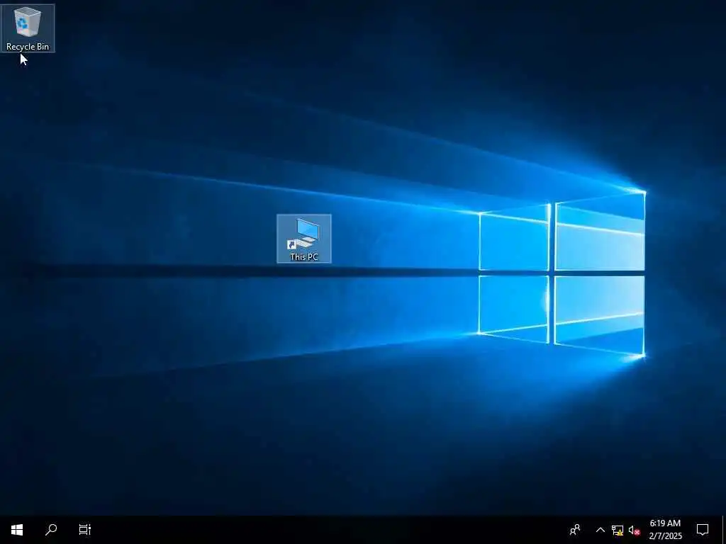Select the Recycle Bin desktop icon
This screenshot has width=726, height=544.
pos(28,28)
